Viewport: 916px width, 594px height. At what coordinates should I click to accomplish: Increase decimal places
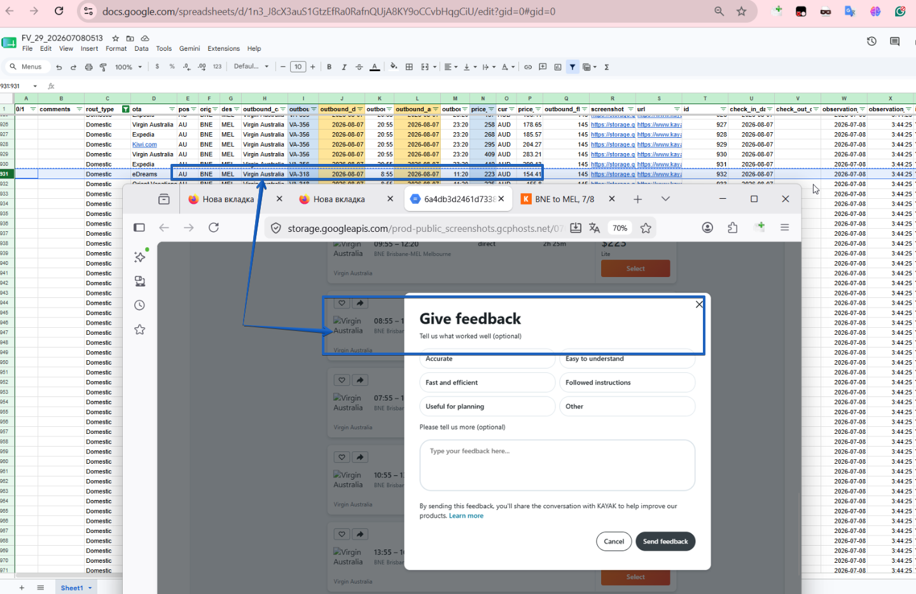202,67
